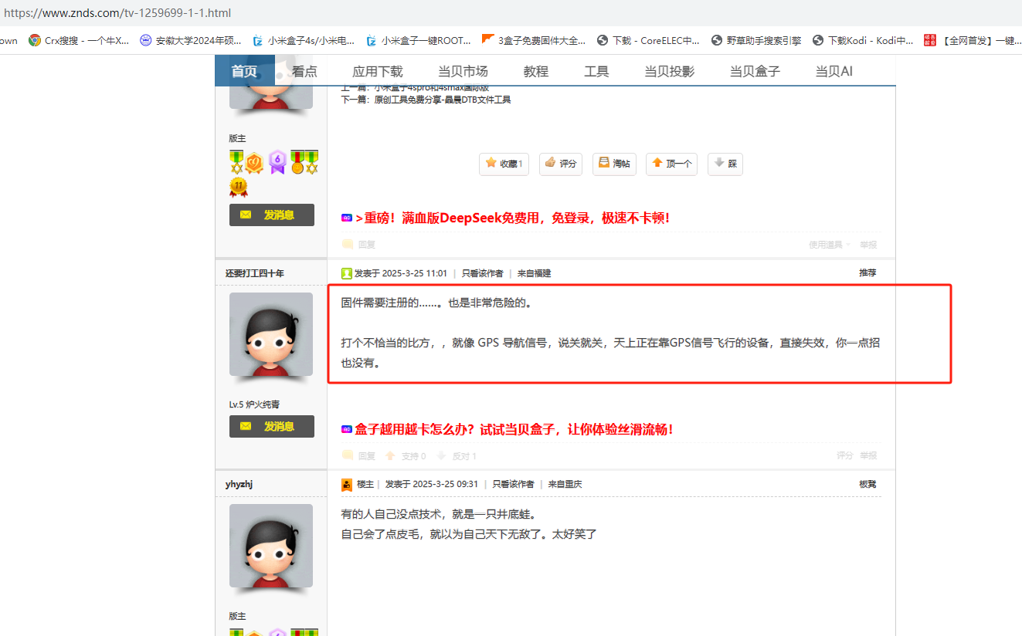The height and width of the screenshot is (636, 1022).
Task: Go to 当贝AI nav item
Action: (x=834, y=71)
